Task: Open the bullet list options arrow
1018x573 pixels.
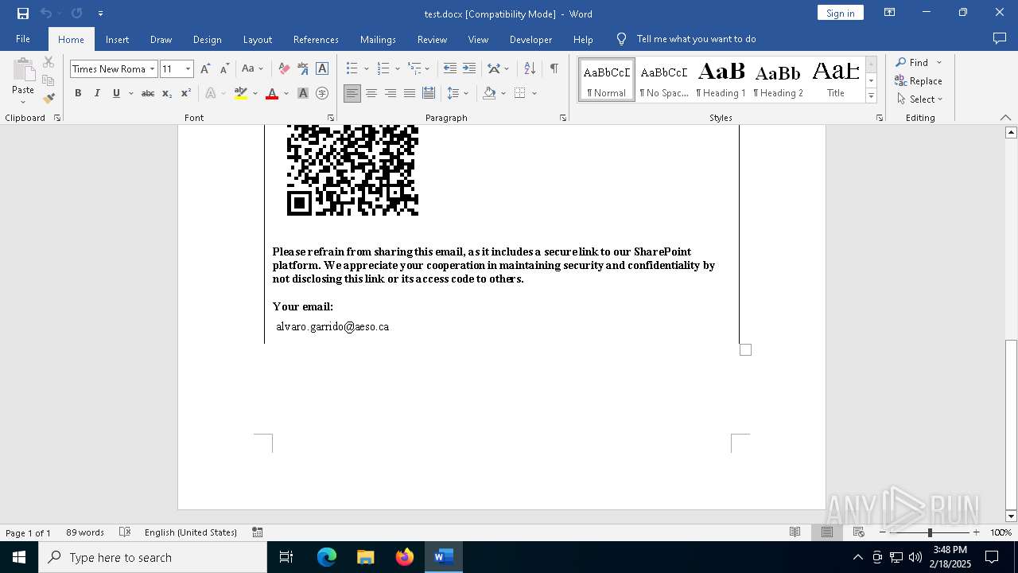Action: point(366,68)
